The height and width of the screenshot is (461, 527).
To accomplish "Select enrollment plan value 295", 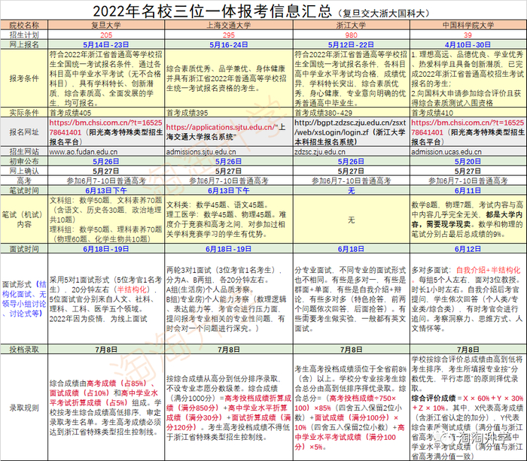I will (229, 35).
